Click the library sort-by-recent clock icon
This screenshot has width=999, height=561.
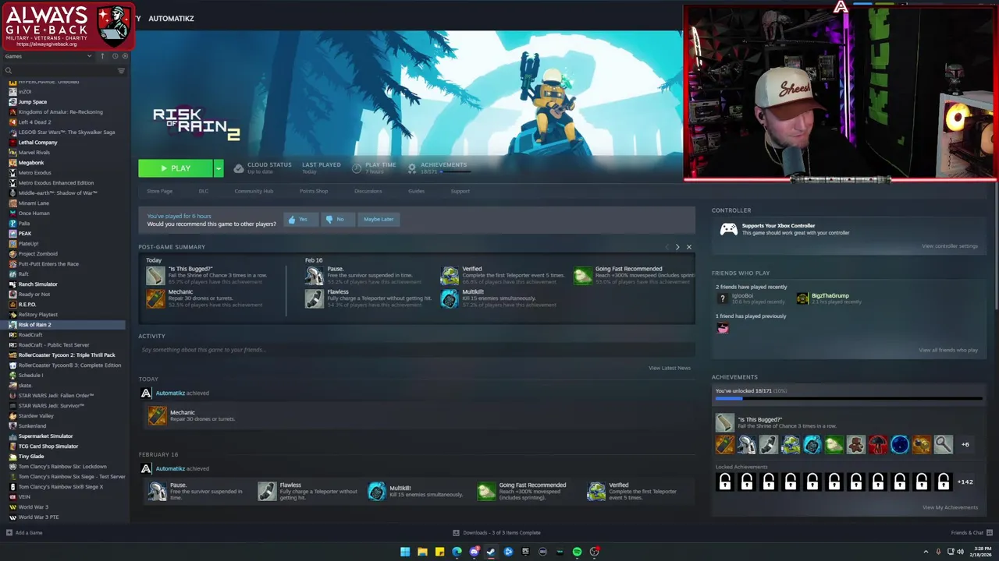coord(115,56)
